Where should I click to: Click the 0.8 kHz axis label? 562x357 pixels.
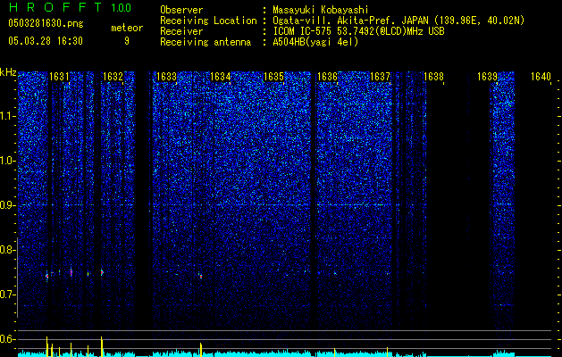[6, 250]
